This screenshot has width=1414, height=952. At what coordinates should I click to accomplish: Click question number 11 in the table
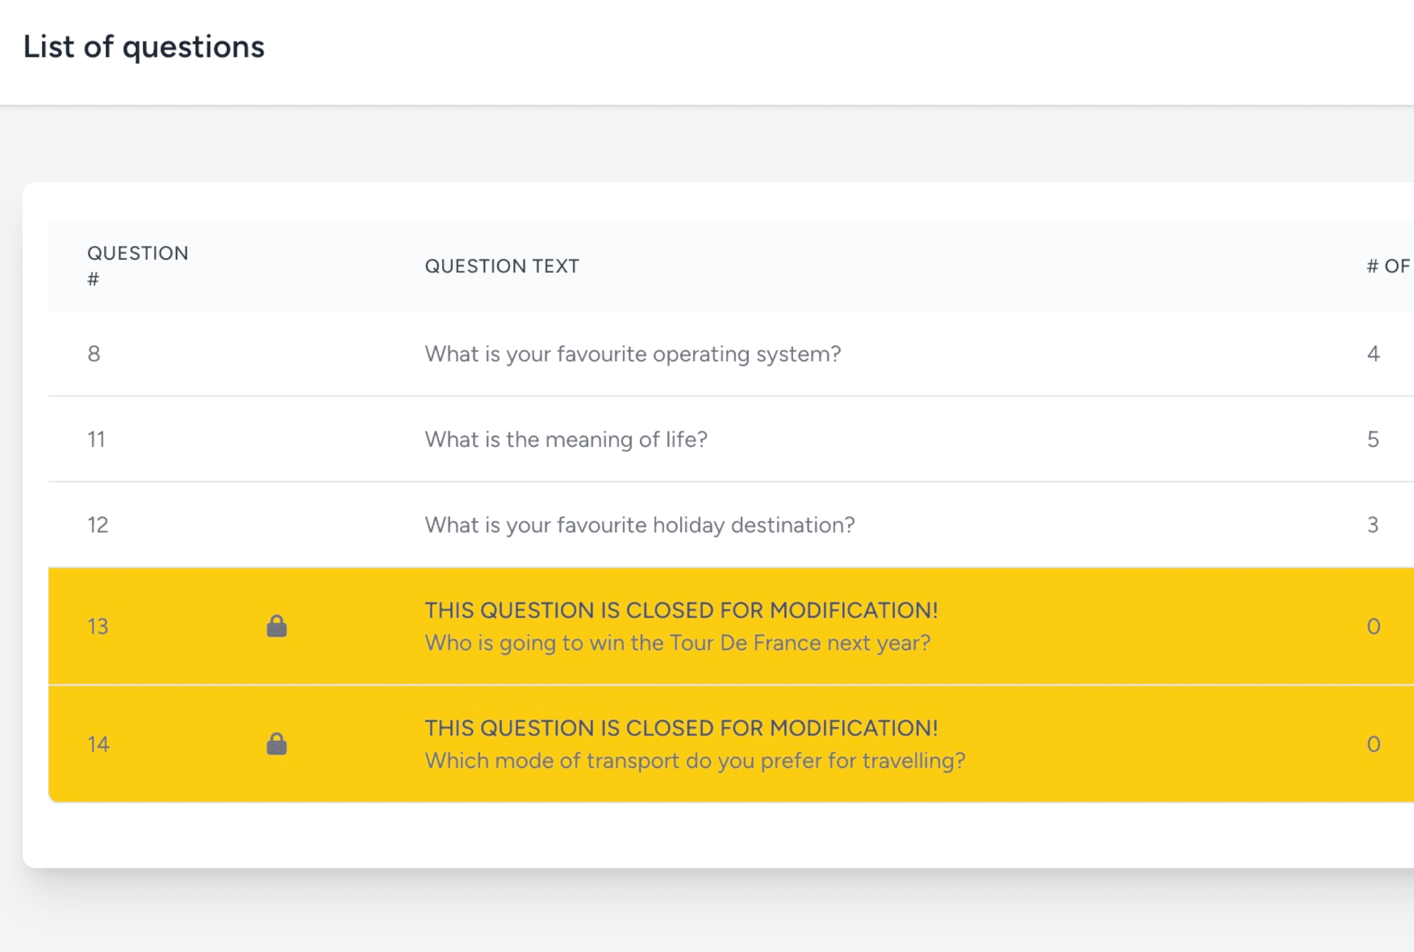click(96, 440)
